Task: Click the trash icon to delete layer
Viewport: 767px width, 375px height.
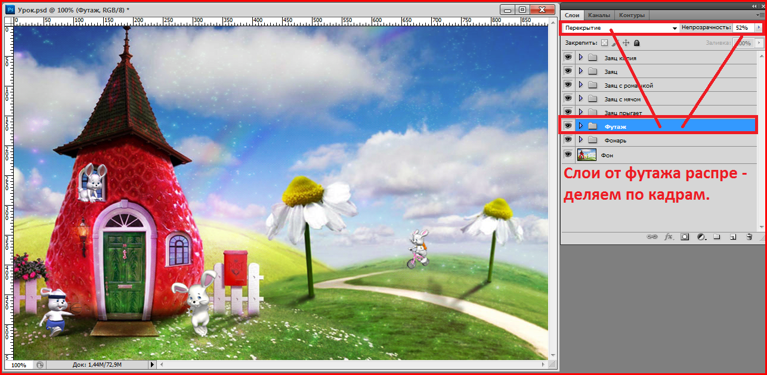Action: [x=749, y=237]
